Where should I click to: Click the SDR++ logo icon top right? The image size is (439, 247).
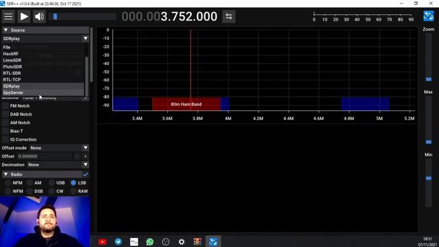(x=428, y=16)
